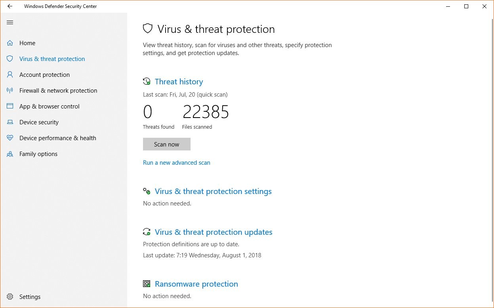The image size is (494, 308).
Task: Open Virus & threat protection updates
Action: (x=214, y=232)
